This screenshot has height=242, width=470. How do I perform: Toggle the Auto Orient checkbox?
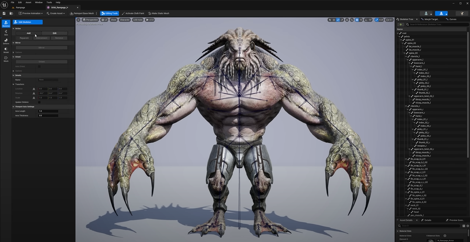pyautogui.click(x=39, y=67)
